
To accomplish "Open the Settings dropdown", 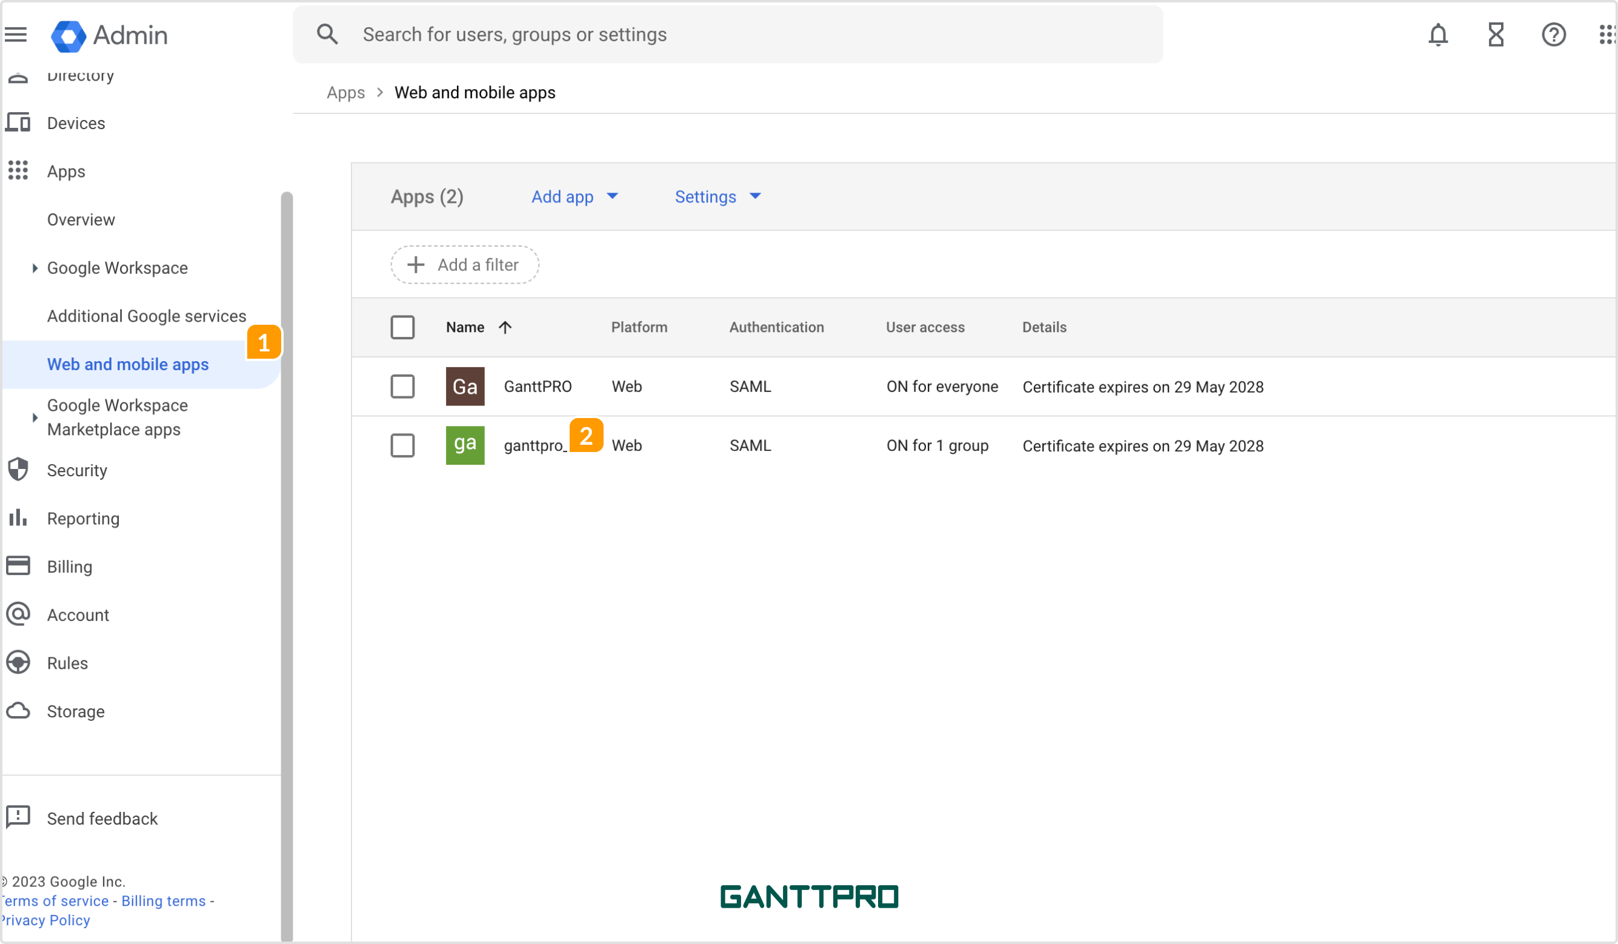I will 718,196.
